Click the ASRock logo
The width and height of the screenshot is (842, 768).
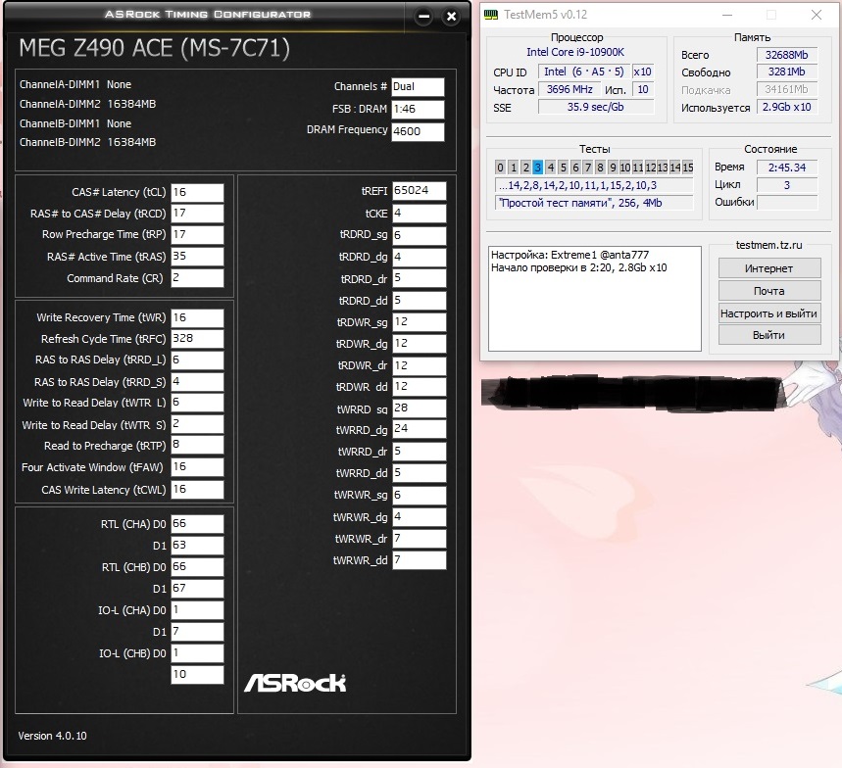[295, 683]
